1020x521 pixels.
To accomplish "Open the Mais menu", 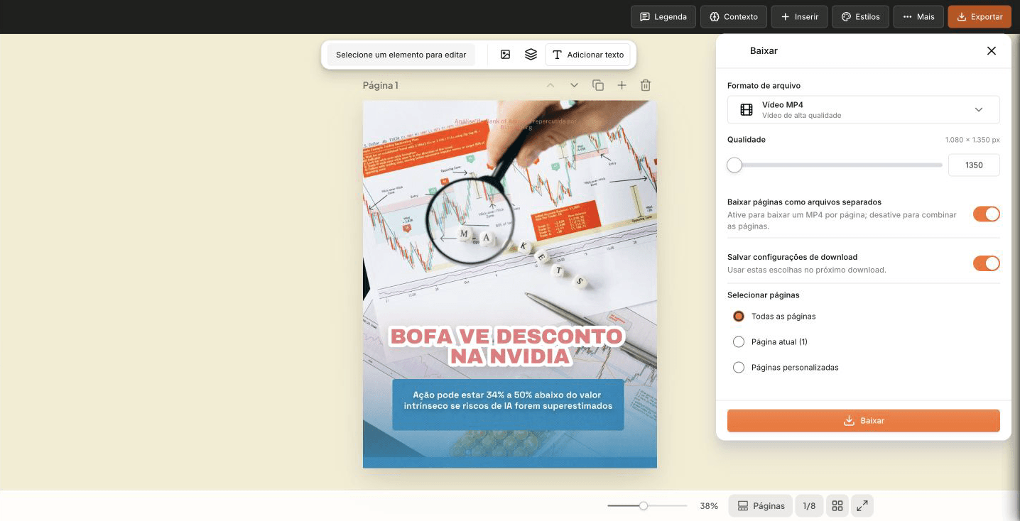I will pyautogui.click(x=918, y=17).
